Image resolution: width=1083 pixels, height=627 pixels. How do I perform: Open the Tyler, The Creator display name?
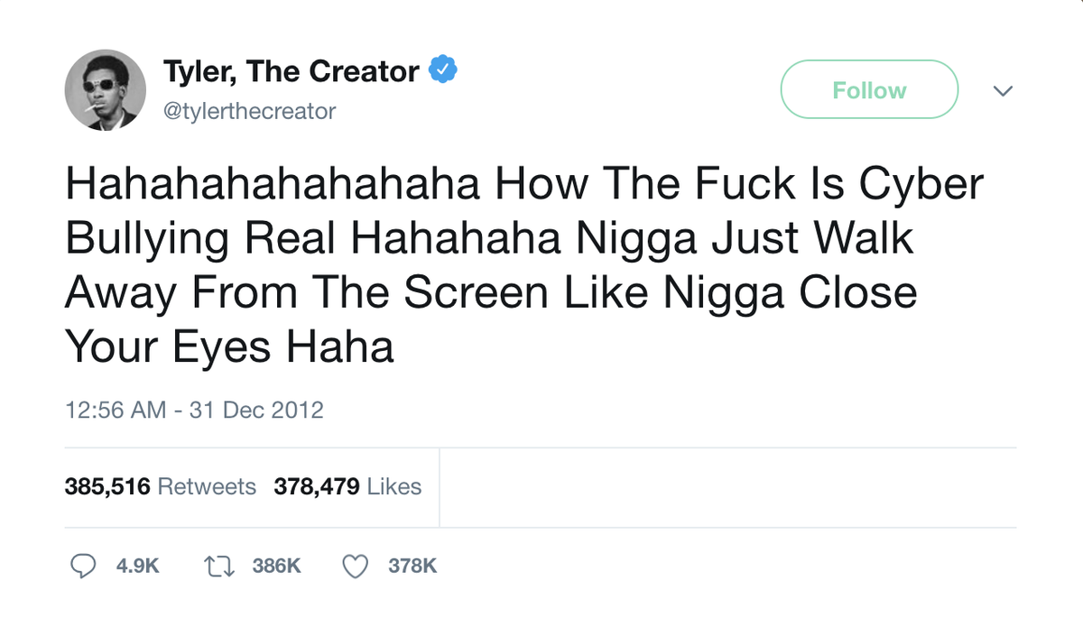click(291, 70)
